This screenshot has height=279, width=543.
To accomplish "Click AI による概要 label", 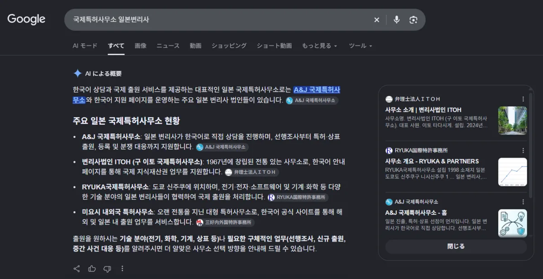I will pyautogui.click(x=103, y=74).
